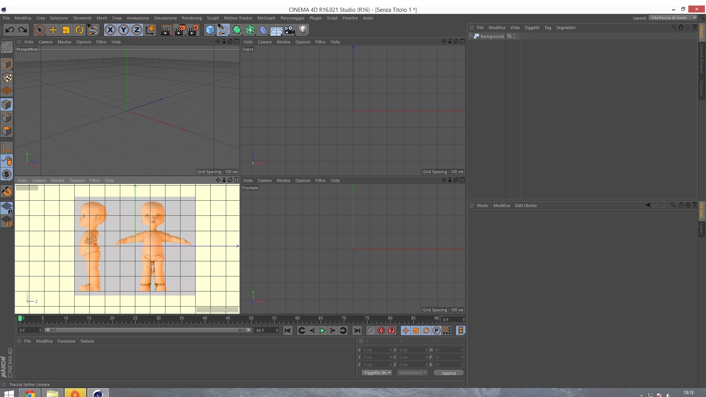Click the Undo arrow icon
Screen dimensions: 706x397
(x=10, y=30)
